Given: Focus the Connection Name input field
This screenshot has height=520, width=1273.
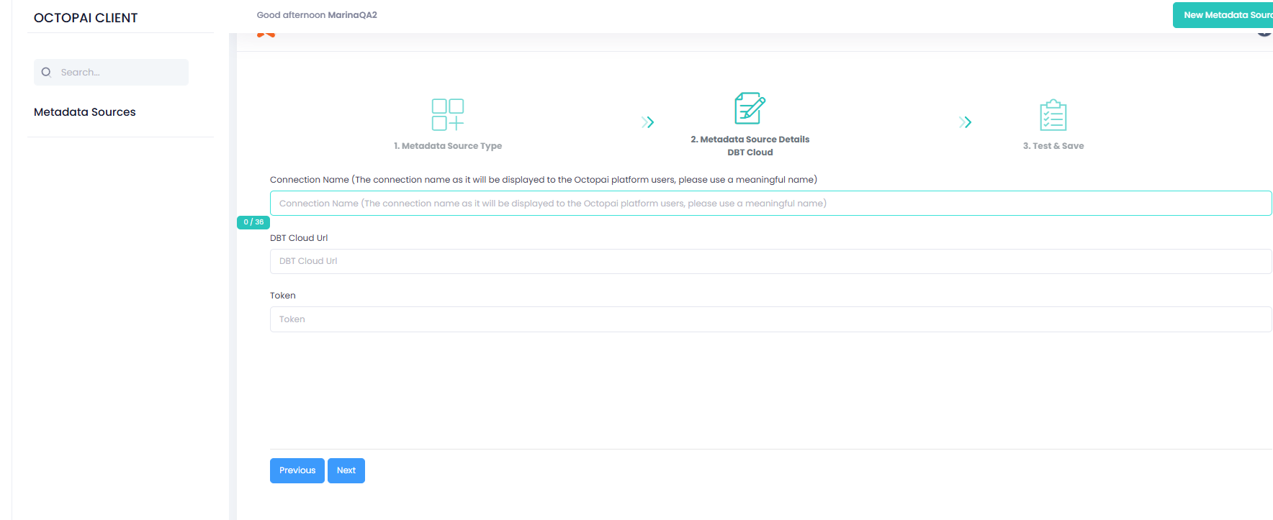Looking at the screenshot, I should tap(770, 204).
